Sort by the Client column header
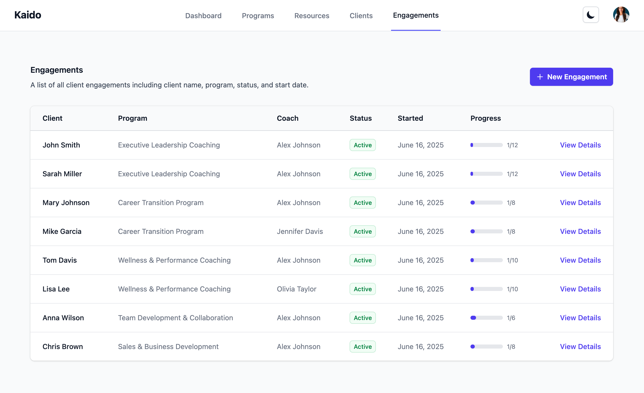The height and width of the screenshot is (393, 644). [x=52, y=118]
